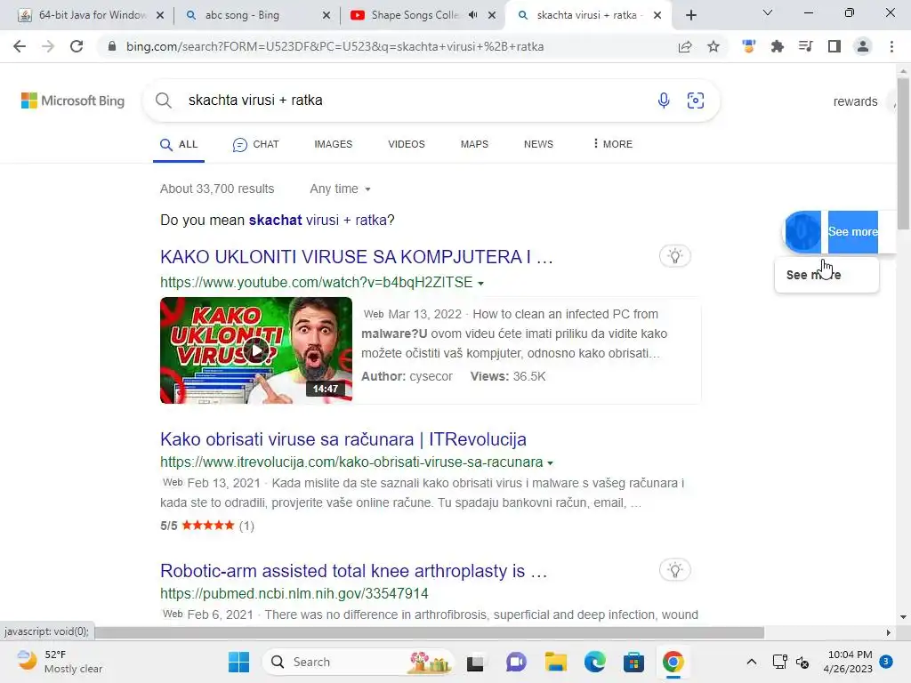911x683 pixels.
Task: Click the muted volume icon in the system tray
Action: click(802, 662)
